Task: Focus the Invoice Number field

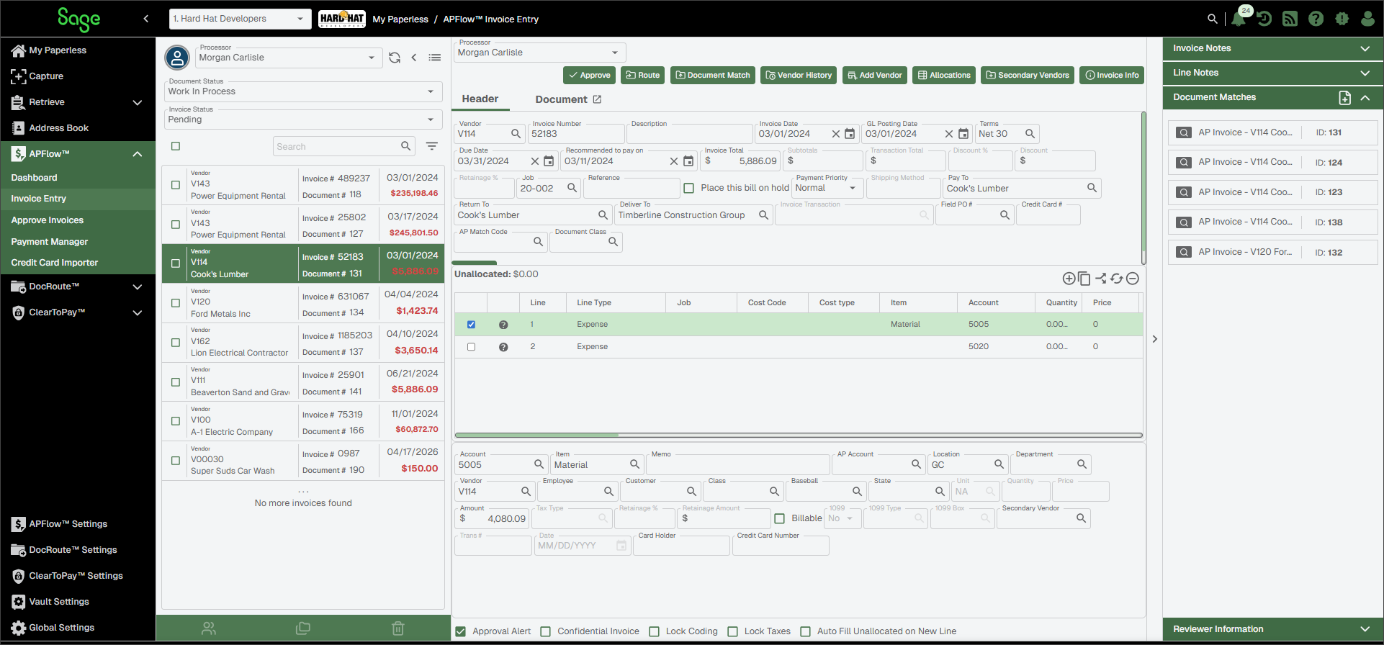Action: (x=576, y=134)
